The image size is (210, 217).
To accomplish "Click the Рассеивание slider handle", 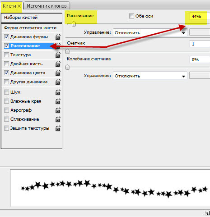I will coord(74,24).
